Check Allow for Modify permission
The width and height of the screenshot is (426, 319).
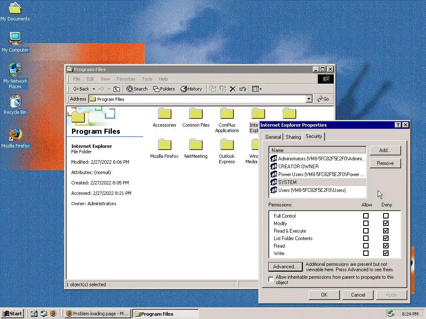click(x=366, y=223)
